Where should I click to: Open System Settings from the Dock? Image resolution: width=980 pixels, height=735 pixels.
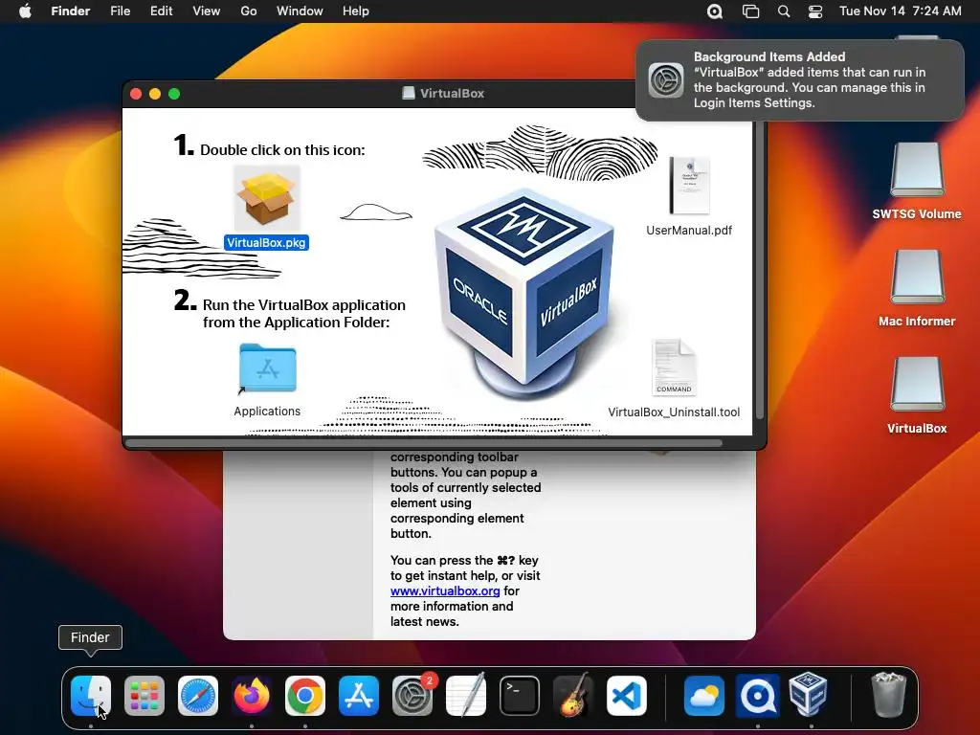pos(412,696)
